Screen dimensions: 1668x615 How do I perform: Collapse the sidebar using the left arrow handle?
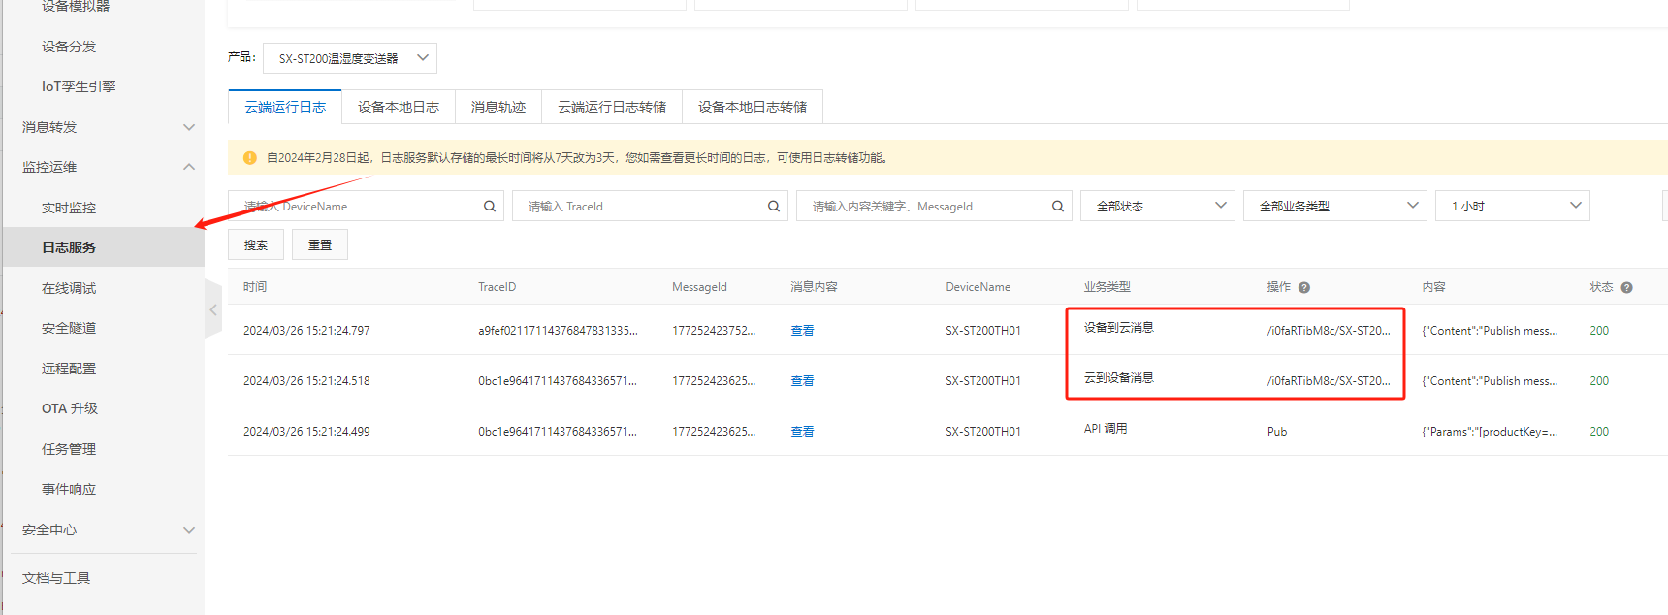coord(213,310)
